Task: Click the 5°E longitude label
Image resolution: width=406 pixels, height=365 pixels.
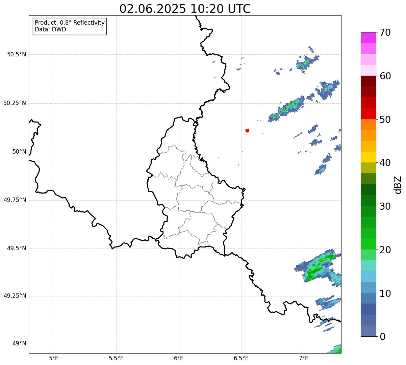Action: (54, 358)
